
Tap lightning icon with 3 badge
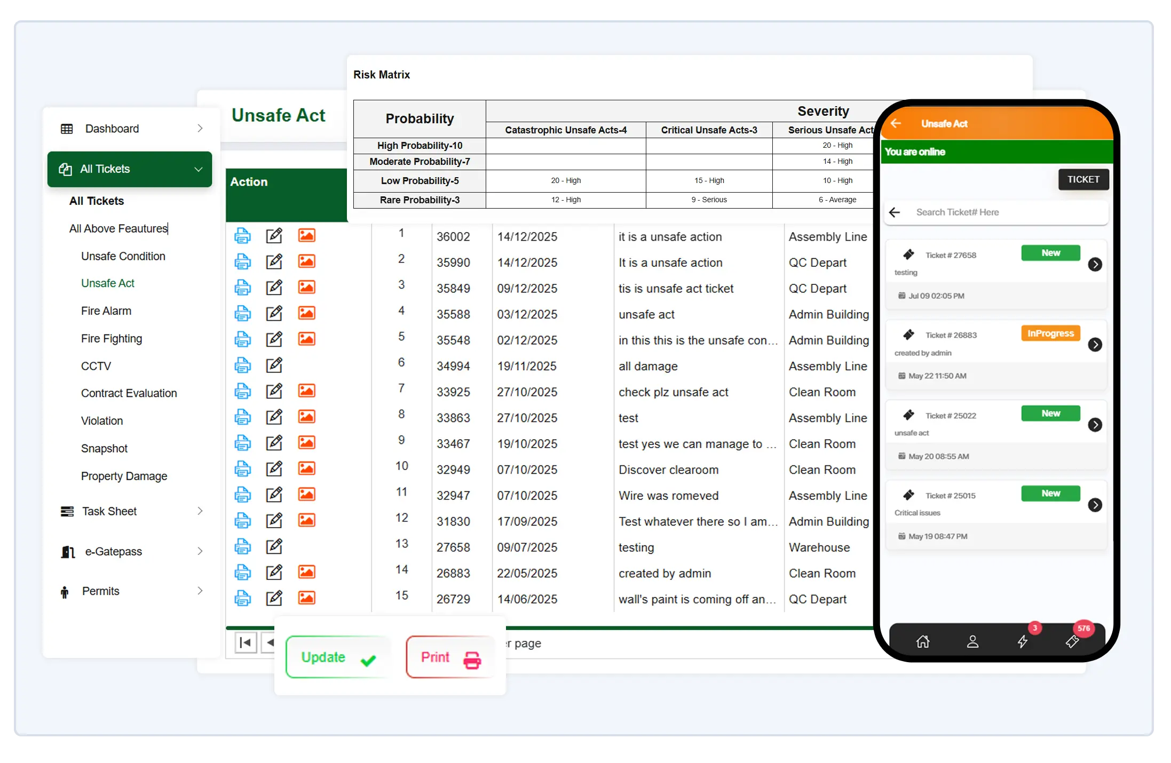(x=1023, y=641)
